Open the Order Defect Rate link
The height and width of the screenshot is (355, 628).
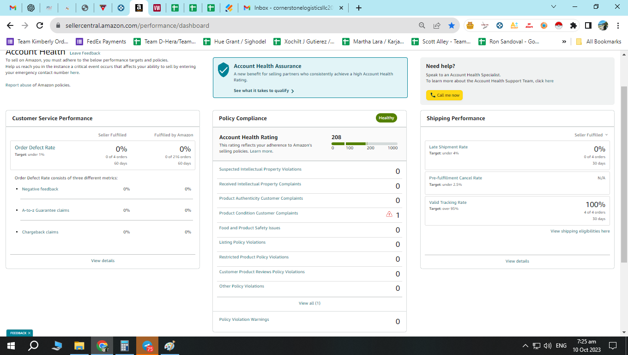pos(35,147)
